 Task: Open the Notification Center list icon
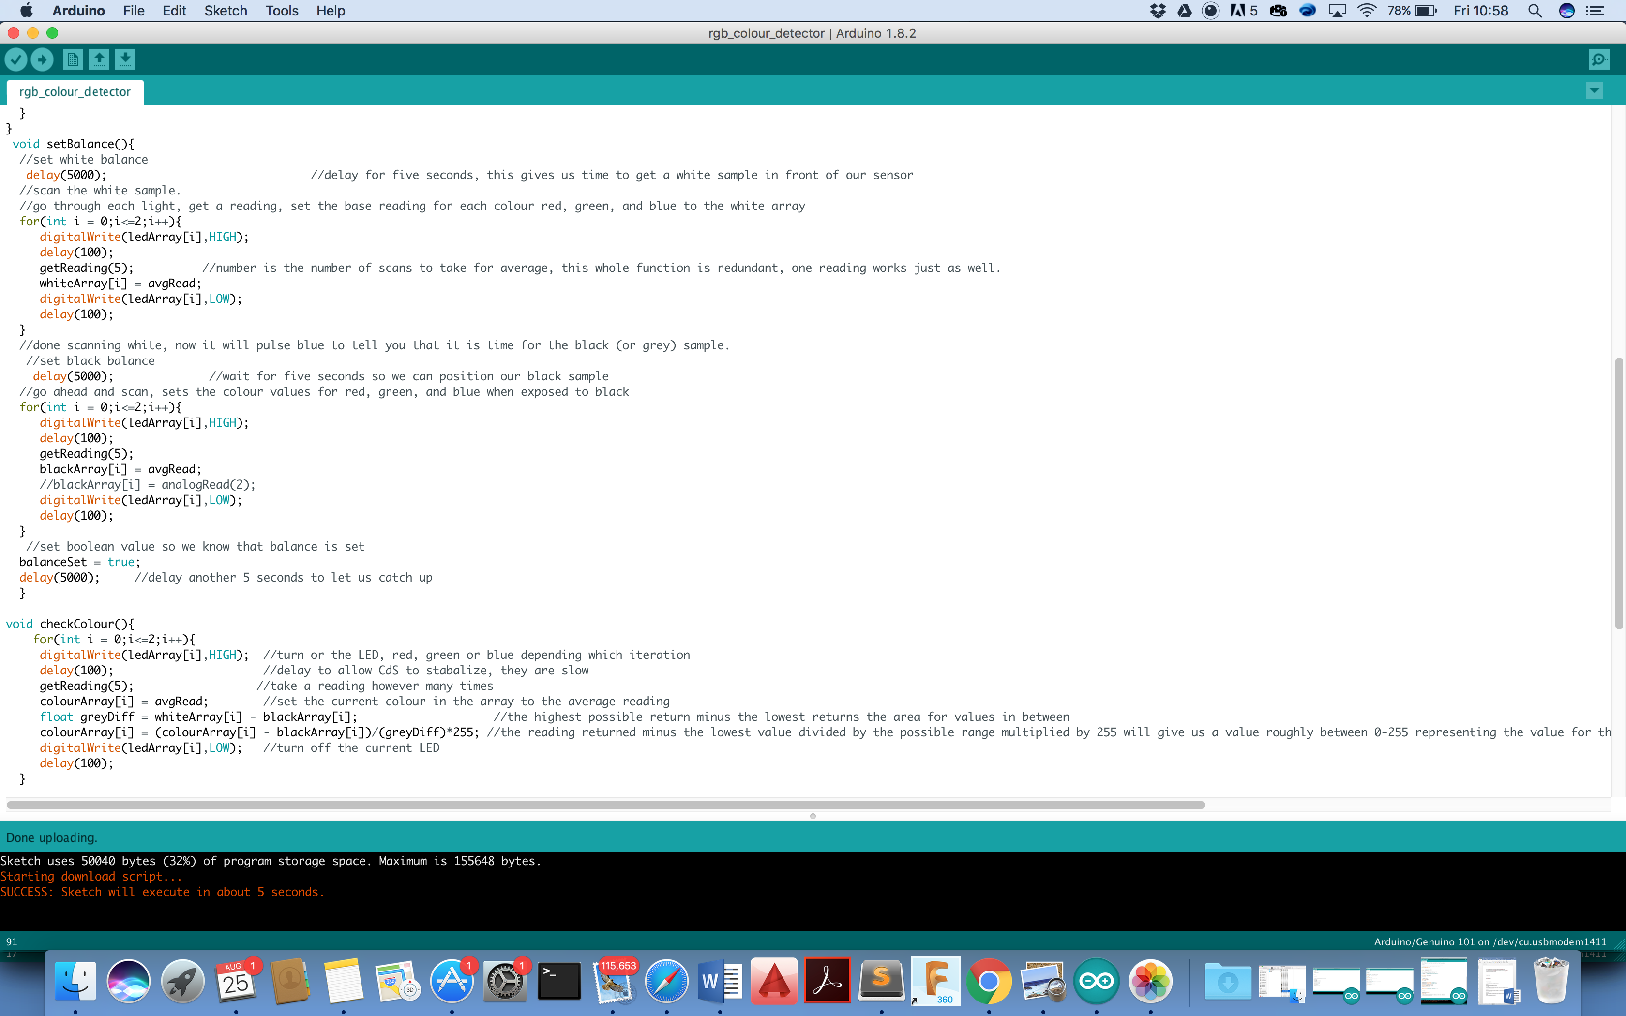point(1595,11)
